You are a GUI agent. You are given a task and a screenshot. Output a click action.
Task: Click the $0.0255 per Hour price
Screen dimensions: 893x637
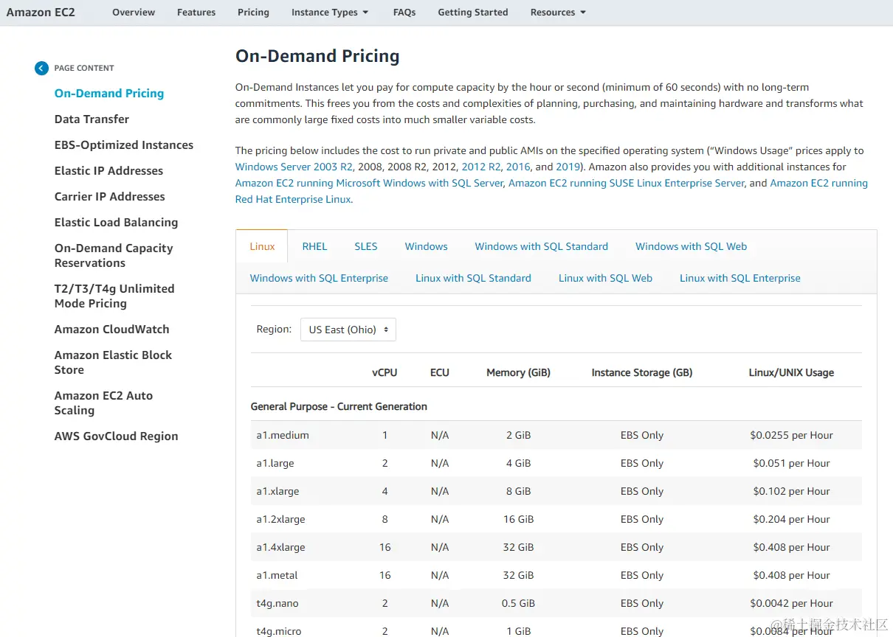[x=791, y=435]
